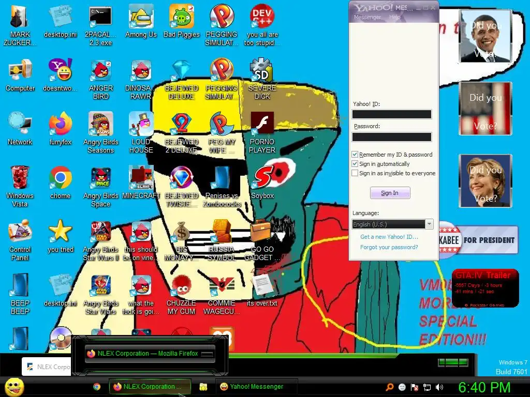Check Sign in as invisible to everyone
Viewport: 530px width, 397px height.
coord(355,173)
